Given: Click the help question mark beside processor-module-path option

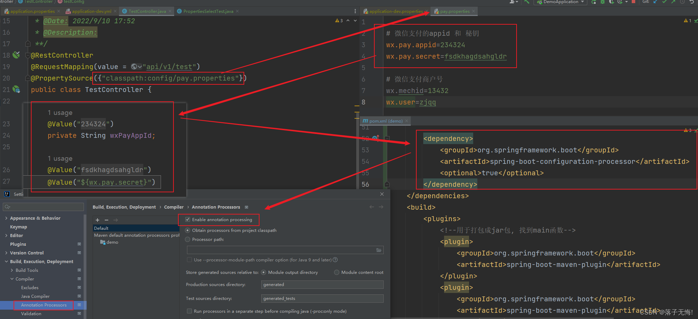Looking at the screenshot, I should pyautogui.click(x=335, y=260).
